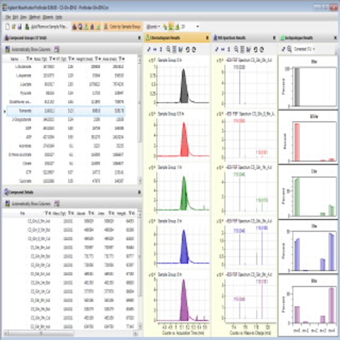Save the project with the Save icon
This screenshot has width=340, height=340.
pos(20,26)
